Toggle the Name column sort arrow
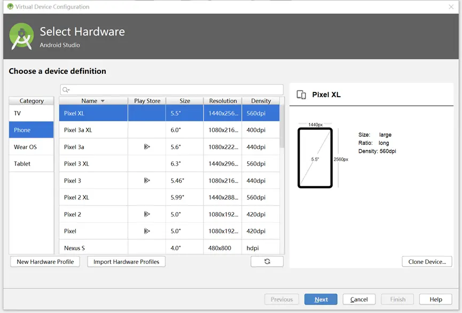Screen dimensions: 462x313 tap(103, 101)
